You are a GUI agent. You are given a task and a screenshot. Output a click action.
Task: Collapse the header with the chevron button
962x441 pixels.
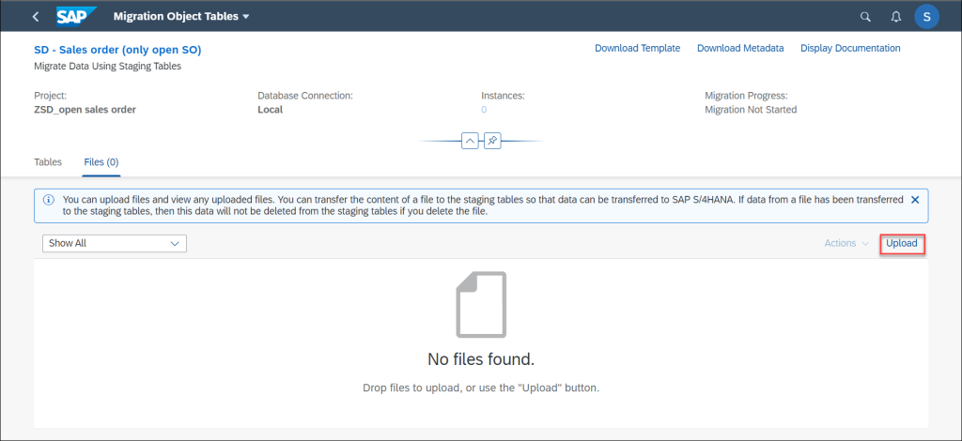click(470, 141)
